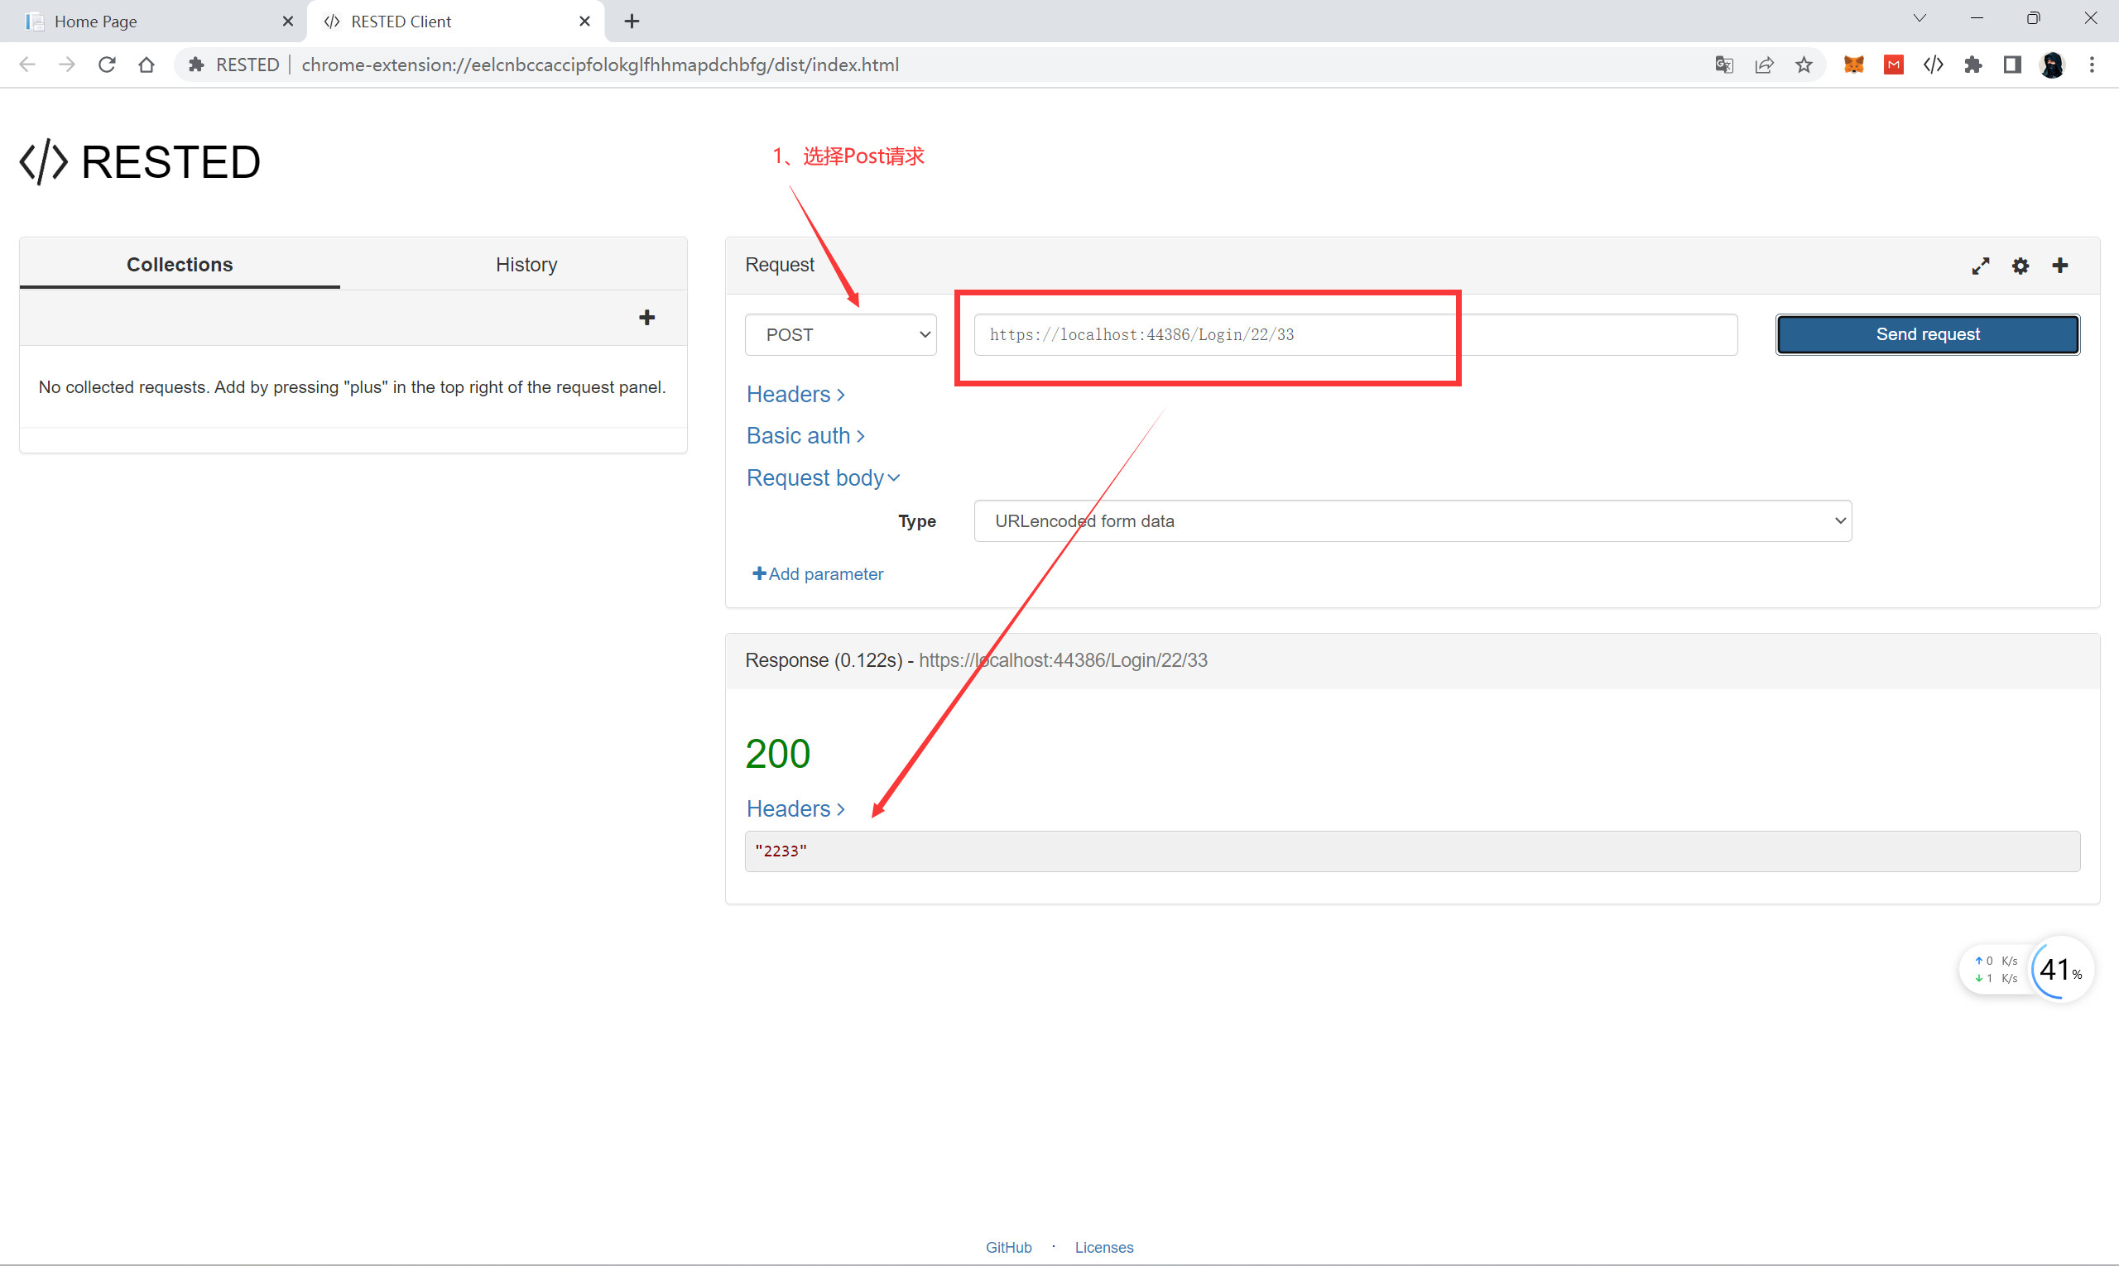Switch to the History tab

pyautogui.click(x=526, y=265)
